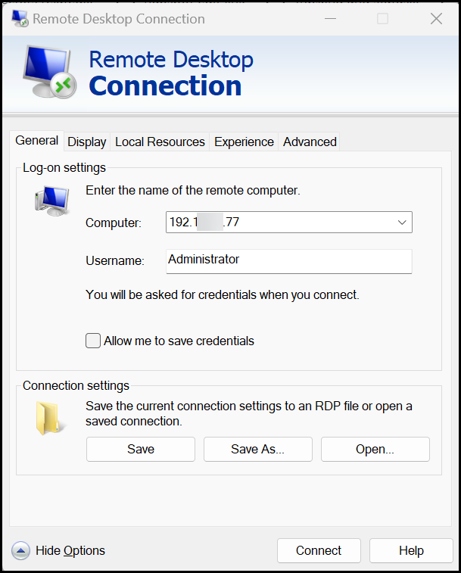Image resolution: width=461 pixels, height=573 pixels.
Task: Enable Allow me to save credentials
Action: point(93,341)
